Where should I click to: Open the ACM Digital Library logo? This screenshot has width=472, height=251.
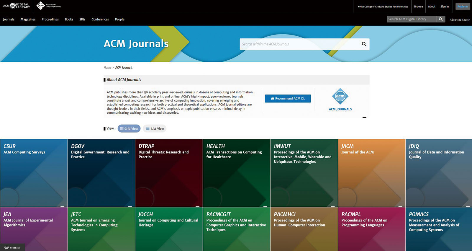tap(17, 6)
